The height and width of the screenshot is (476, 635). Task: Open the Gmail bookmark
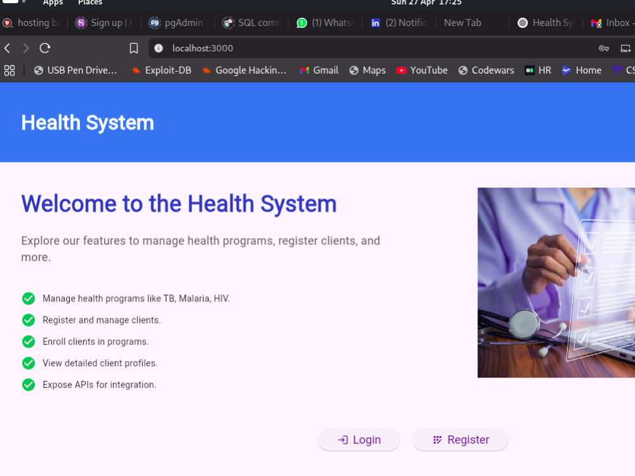[x=319, y=70]
